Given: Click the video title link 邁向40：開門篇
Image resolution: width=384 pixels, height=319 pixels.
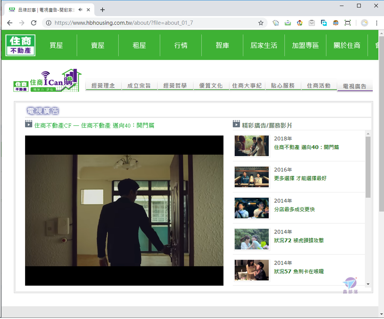Looking at the screenshot, I should [x=94, y=125].
